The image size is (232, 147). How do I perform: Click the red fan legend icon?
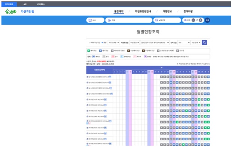click(113, 57)
